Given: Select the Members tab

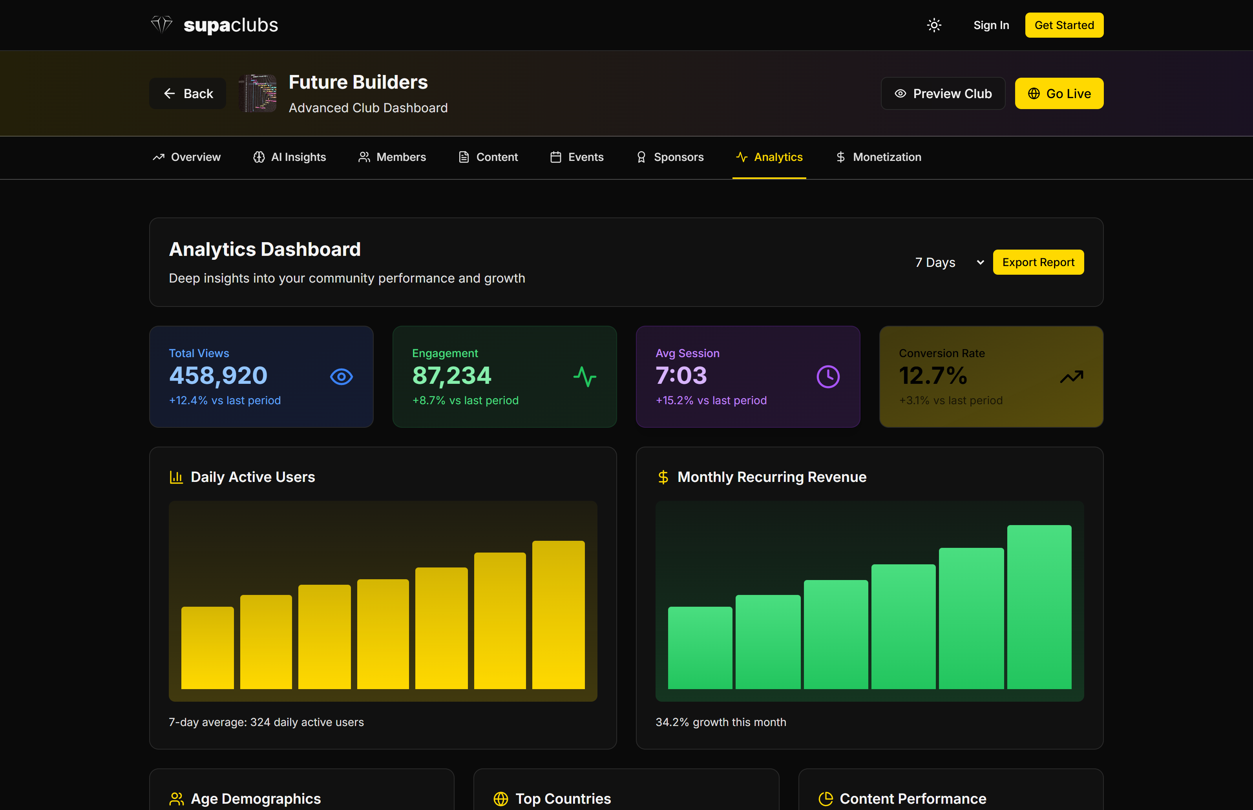Looking at the screenshot, I should [x=392, y=157].
